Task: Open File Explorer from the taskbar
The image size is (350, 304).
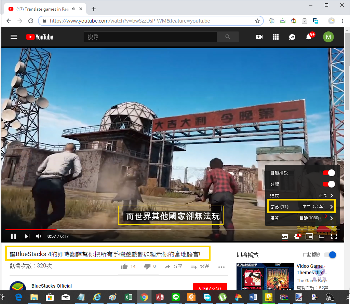Action: pyautogui.click(x=34, y=297)
